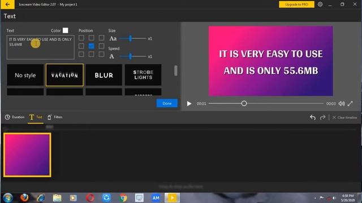Click the Done button
The height and width of the screenshot is (203, 362).
pyautogui.click(x=167, y=103)
